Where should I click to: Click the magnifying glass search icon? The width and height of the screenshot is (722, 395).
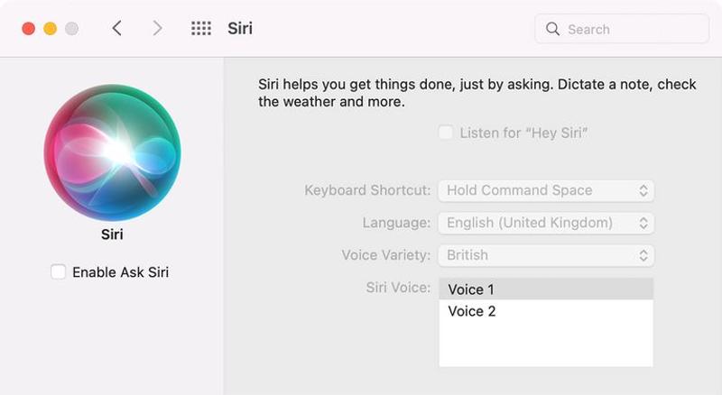(552, 29)
